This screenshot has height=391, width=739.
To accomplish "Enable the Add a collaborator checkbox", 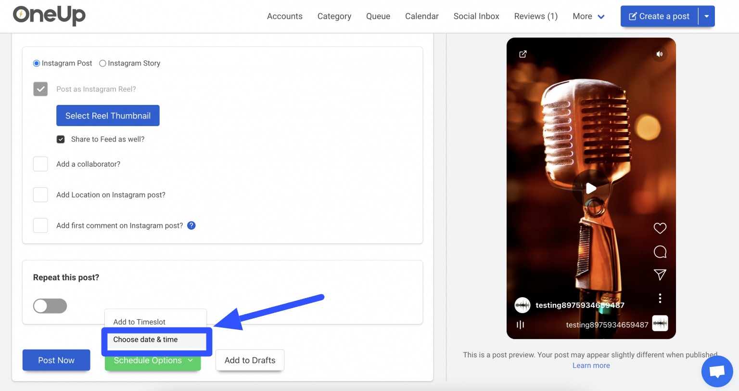I will [x=40, y=164].
